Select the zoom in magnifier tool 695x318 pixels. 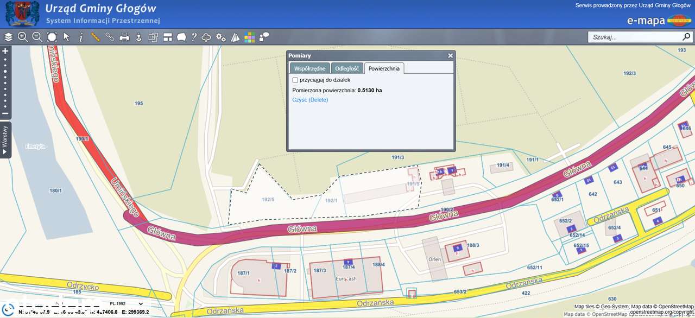click(x=23, y=37)
